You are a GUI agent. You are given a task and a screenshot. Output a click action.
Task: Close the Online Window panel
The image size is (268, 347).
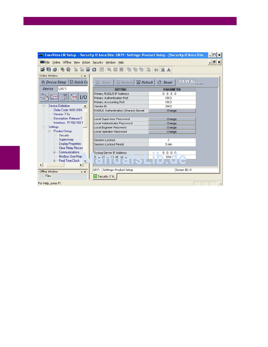pyautogui.click(x=85, y=76)
